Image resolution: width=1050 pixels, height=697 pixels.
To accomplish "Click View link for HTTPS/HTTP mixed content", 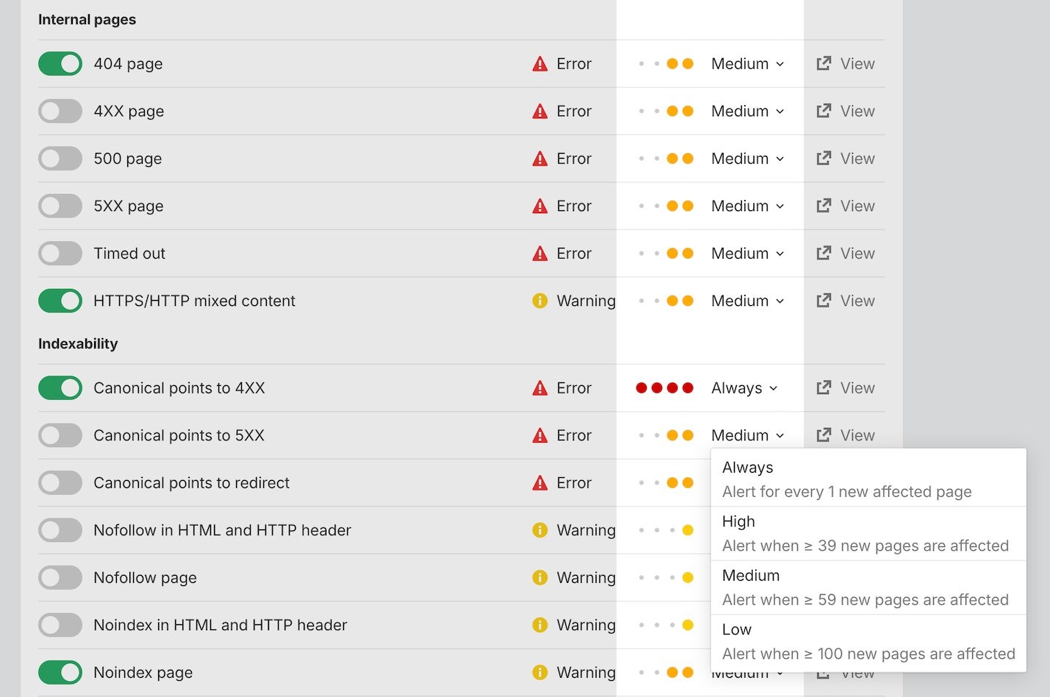I will 857,301.
